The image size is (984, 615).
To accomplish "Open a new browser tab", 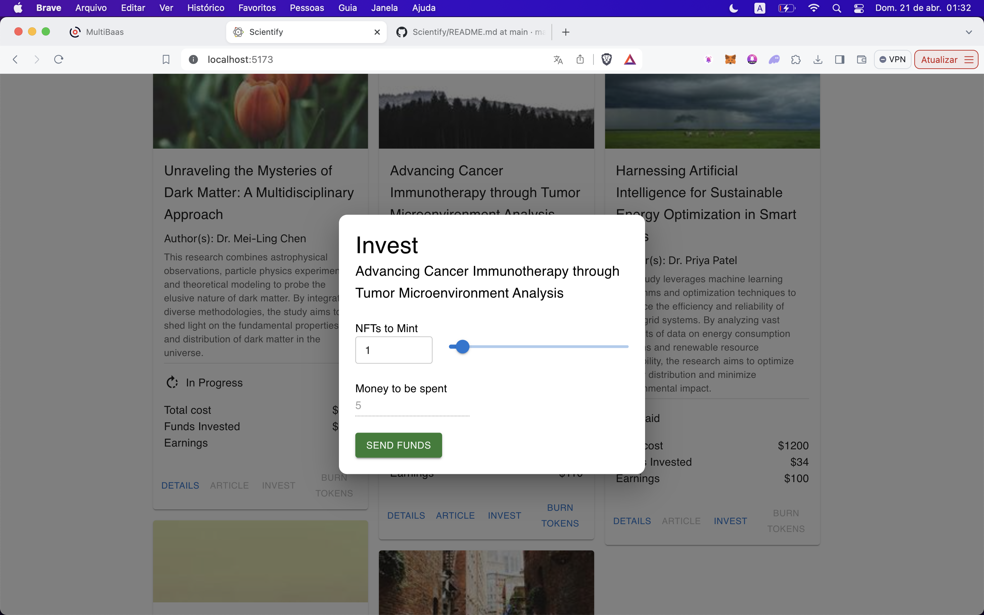I will (x=565, y=32).
